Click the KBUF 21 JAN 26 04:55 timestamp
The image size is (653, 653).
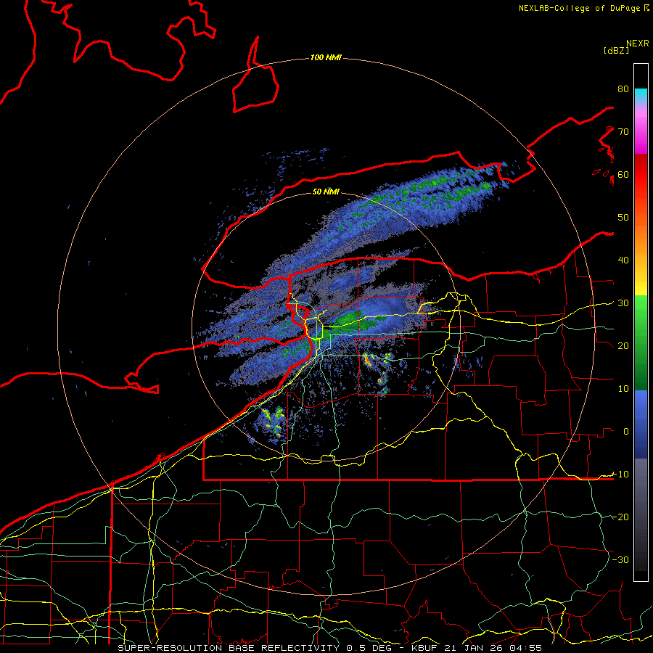pyautogui.click(x=477, y=648)
